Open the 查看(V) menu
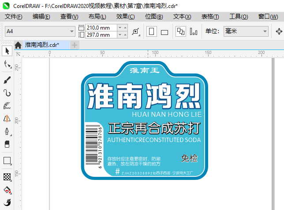The image size is (284, 210). [69, 17]
